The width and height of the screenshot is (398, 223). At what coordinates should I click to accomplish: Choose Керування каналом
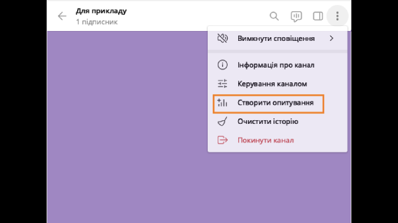click(277, 84)
